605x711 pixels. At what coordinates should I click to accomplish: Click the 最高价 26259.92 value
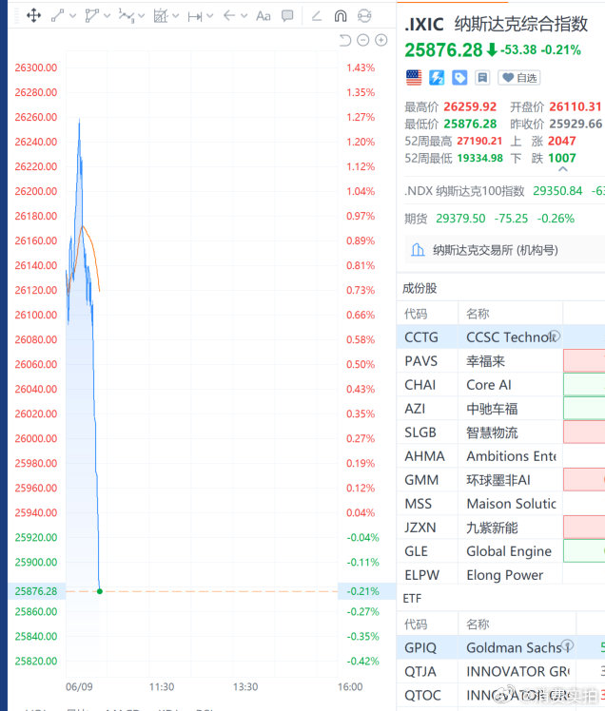coord(470,106)
